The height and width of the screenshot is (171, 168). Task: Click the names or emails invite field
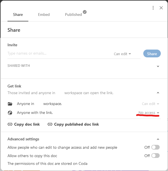pos(58,53)
